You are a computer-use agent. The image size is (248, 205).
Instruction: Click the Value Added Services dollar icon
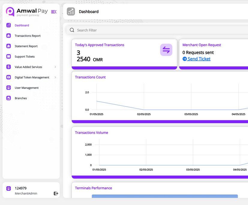pyautogui.click(x=8, y=67)
